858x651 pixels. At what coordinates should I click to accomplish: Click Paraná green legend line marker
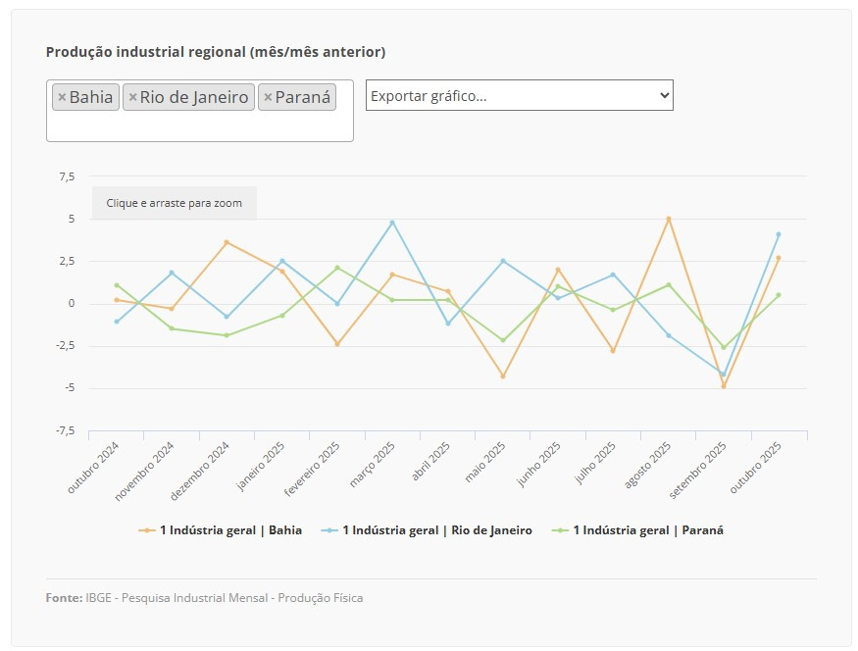coord(561,530)
